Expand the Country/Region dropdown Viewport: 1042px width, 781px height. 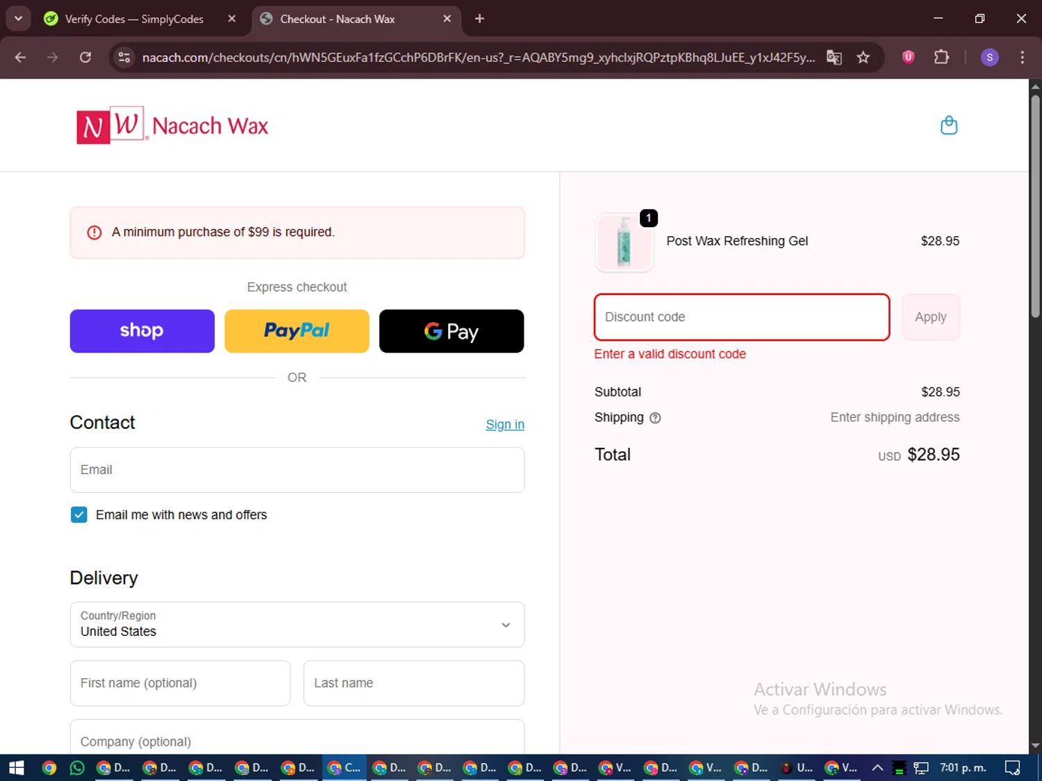(297, 625)
